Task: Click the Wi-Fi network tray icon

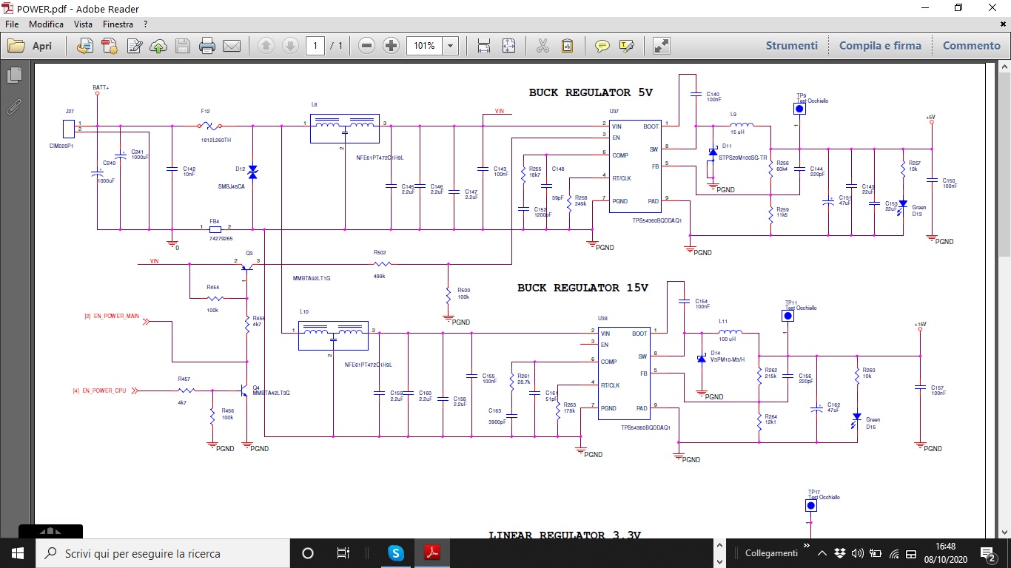Action: [x=894, y=553]
